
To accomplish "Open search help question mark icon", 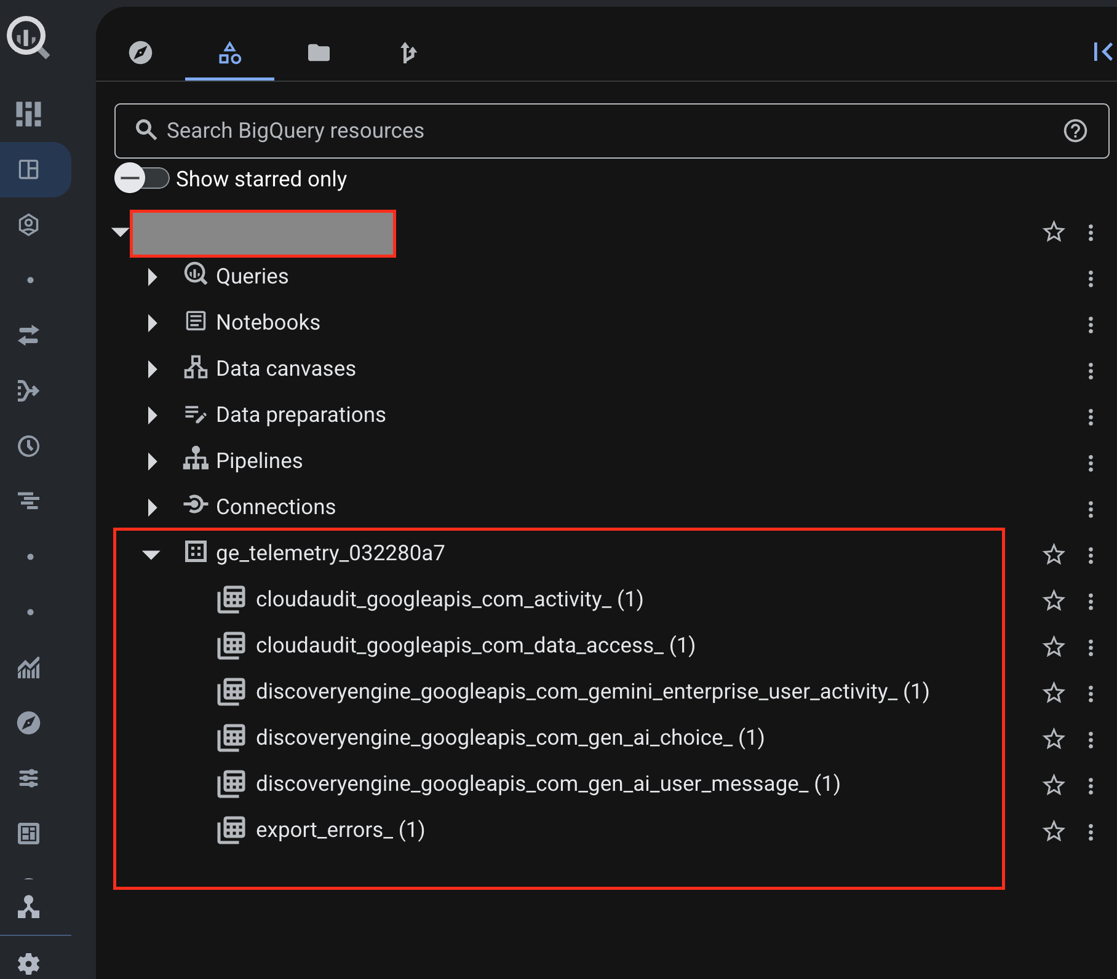I will pyautogui.click(x=1075, y=131).
